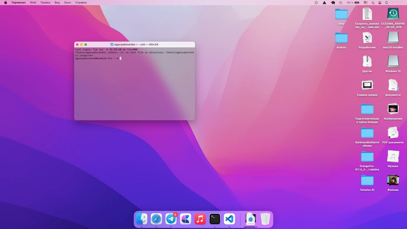Open the Shell menu
407x229 pixels.
pos(33,3)
